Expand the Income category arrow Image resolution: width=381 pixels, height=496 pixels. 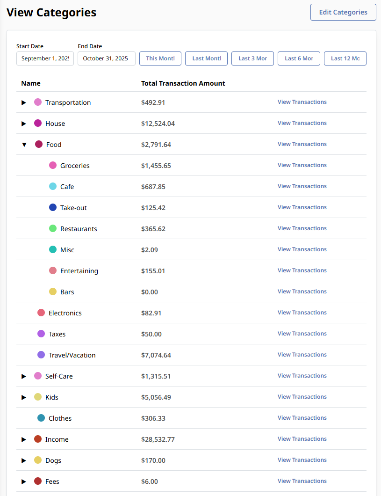click(24, 440)
